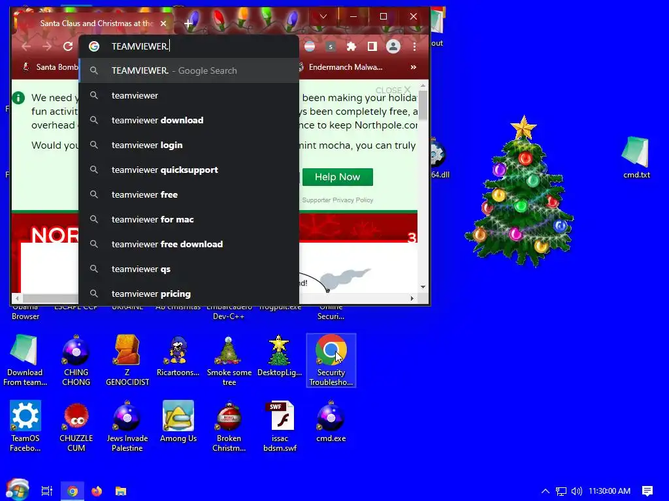Select the TeamOS Facebo... gear icon
The width and height of the screenshot is (669, 501).
tap(25, 426)
